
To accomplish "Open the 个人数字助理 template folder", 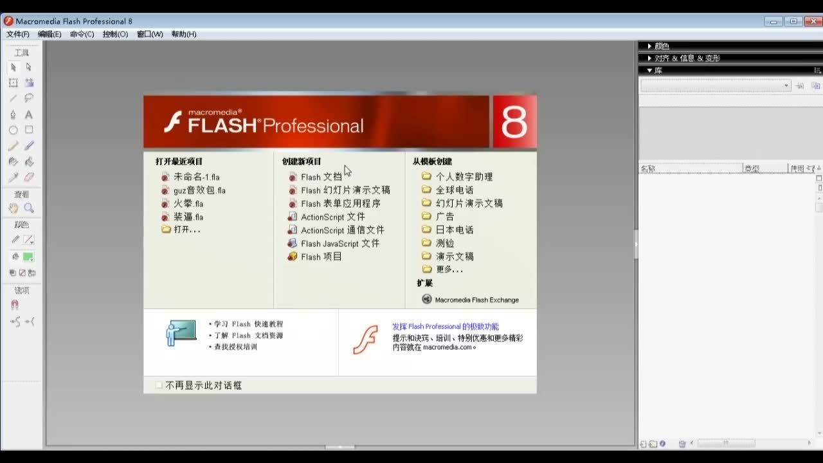I will tap(457, 176).
